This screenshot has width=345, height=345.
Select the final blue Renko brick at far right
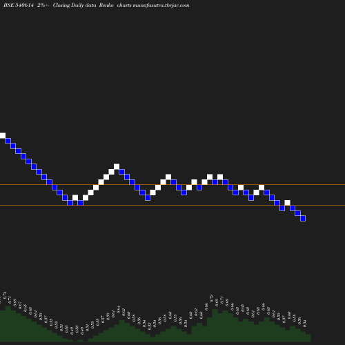(303, 218)
